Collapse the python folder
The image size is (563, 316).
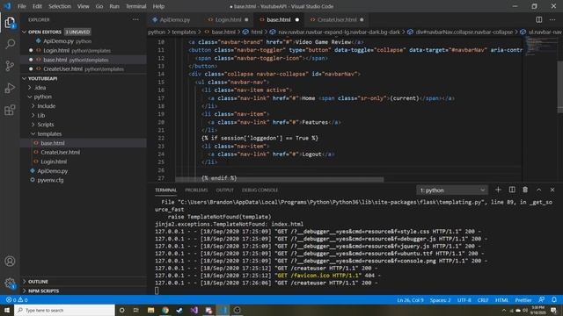(x=30, y=97)
